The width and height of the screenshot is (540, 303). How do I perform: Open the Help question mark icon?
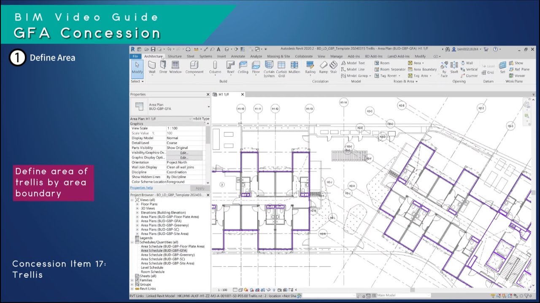tap(495, 49)
